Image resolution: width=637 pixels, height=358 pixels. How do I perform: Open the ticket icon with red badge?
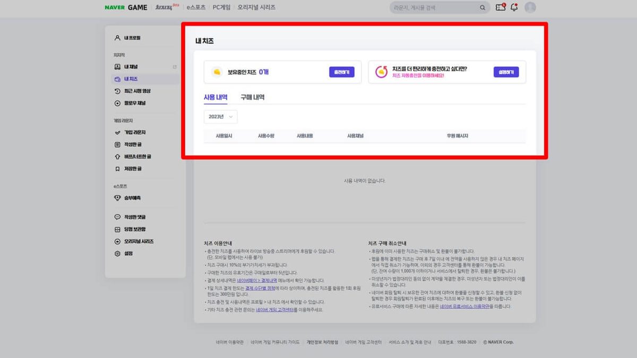pos(500,7)
